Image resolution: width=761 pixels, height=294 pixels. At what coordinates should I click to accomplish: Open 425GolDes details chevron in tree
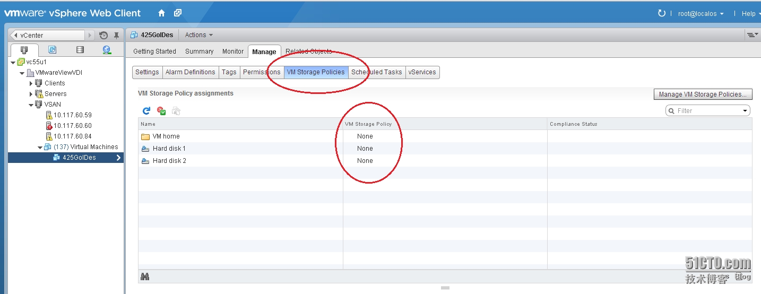pos(118,158)
